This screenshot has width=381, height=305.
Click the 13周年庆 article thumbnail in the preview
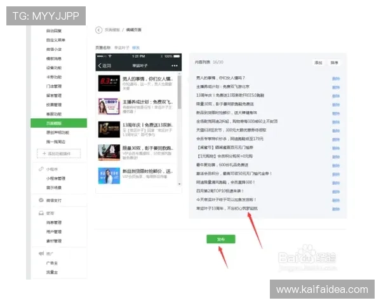(x=109, y=130)
